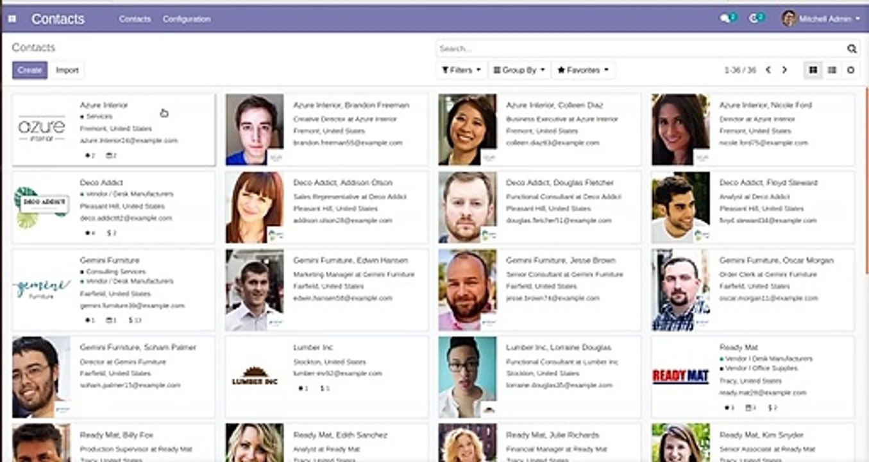Open the Contacts menu in top bar

[x=135, y=19]
